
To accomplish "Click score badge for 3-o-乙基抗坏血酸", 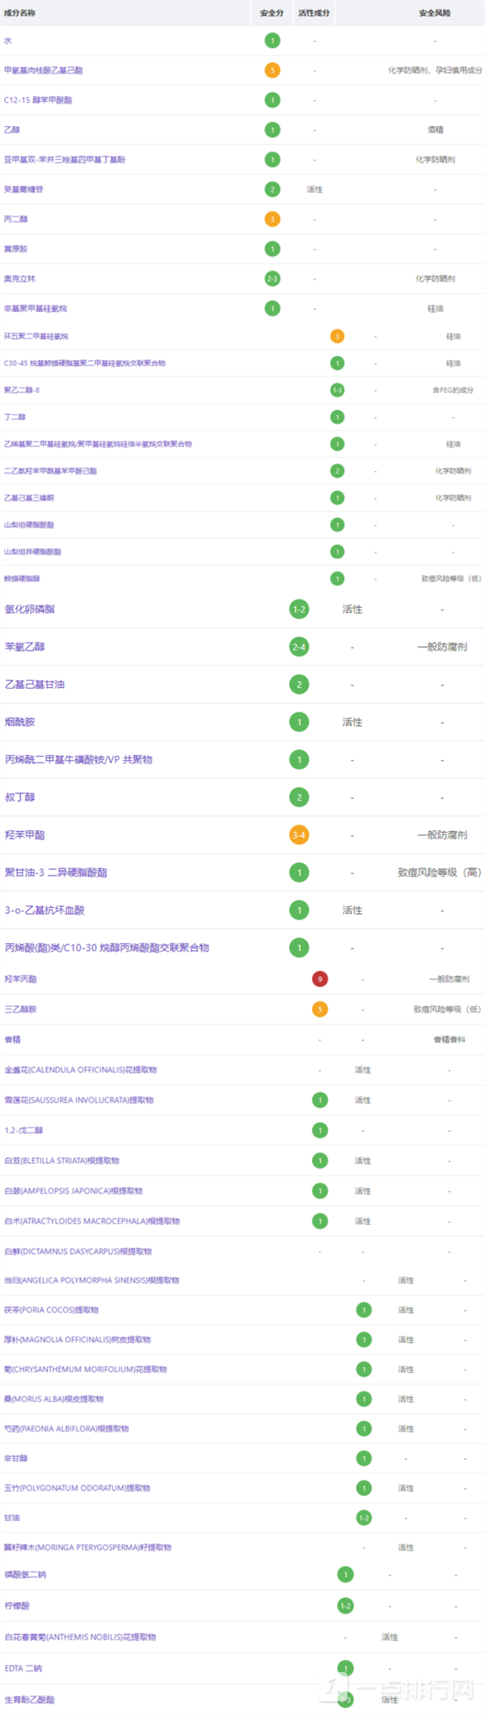I will [x=299, y=911].
